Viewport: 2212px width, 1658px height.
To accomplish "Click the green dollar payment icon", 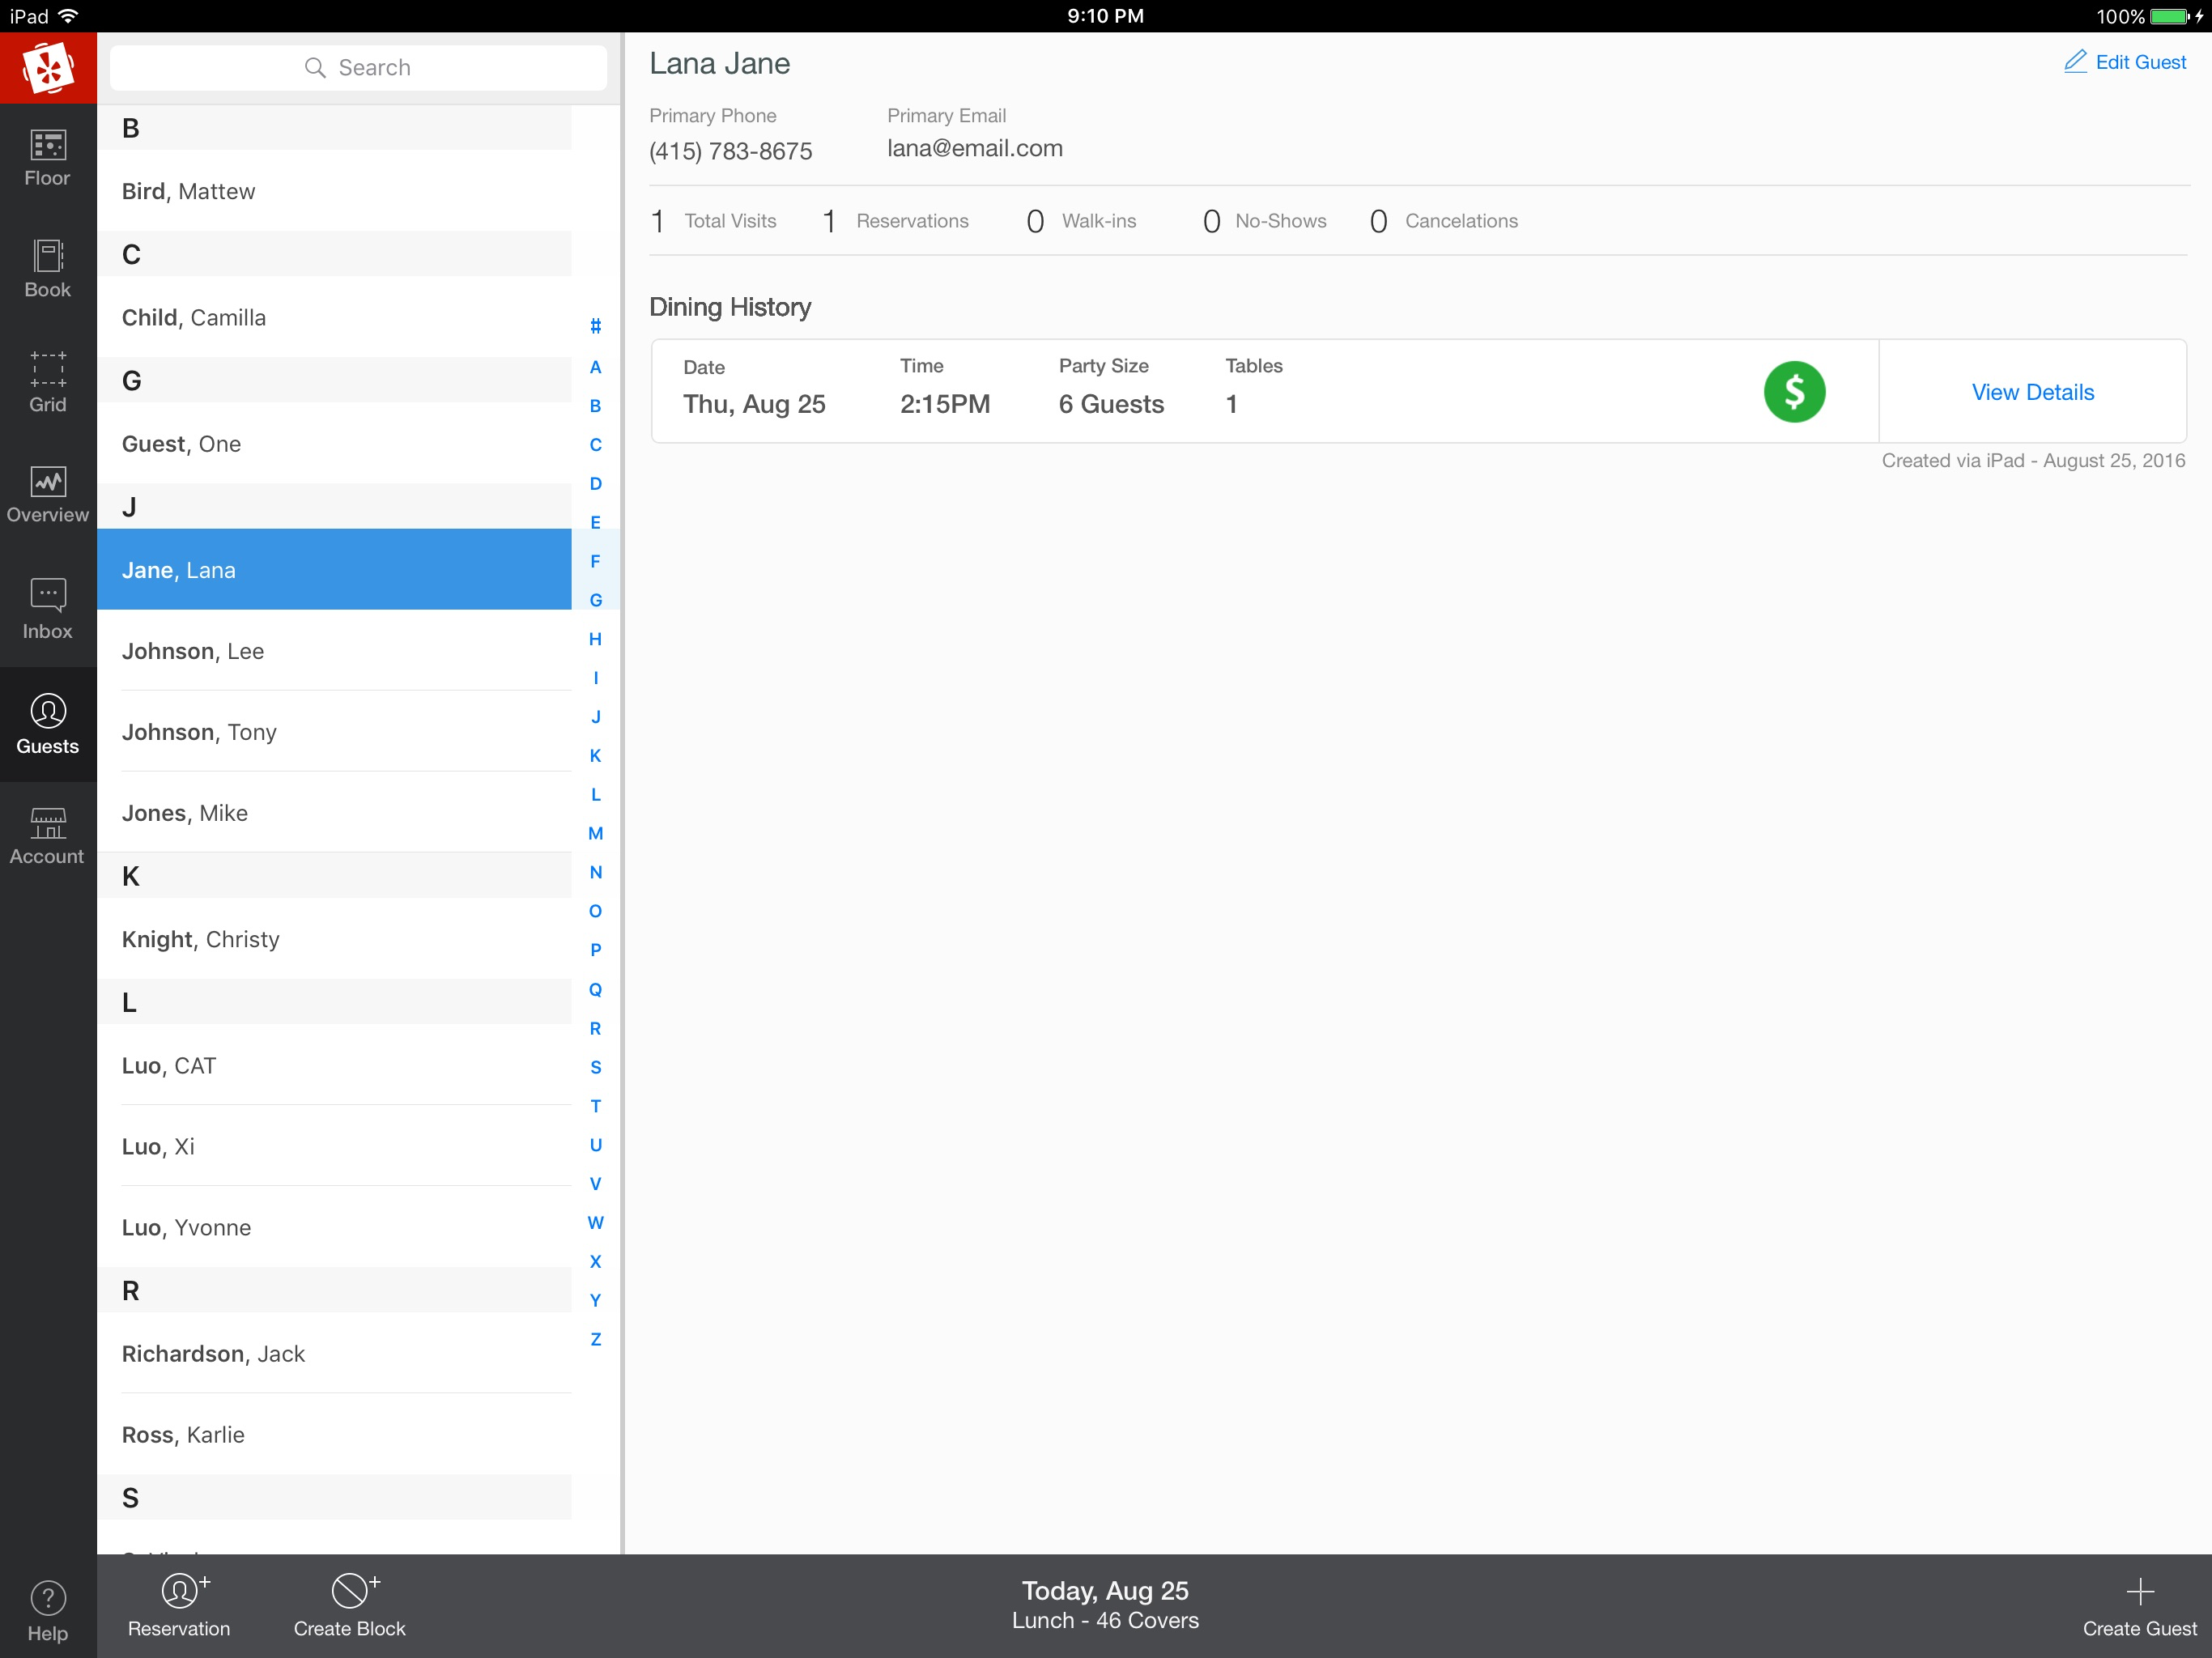I will click(1794, 392).
